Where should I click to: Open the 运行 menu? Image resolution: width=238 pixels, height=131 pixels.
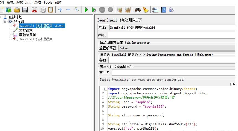point(29,2)
